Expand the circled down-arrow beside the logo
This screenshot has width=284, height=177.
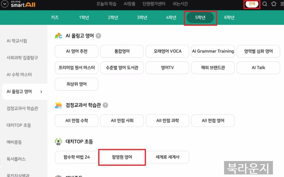(x=4, y=5)
